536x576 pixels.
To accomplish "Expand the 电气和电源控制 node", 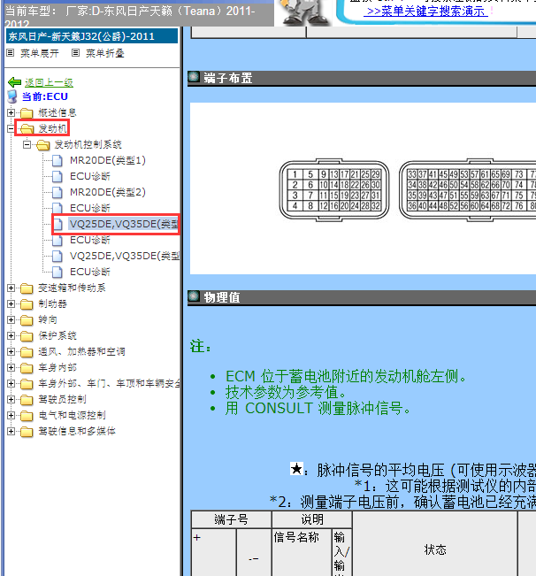I will click(x=11, y=415).
